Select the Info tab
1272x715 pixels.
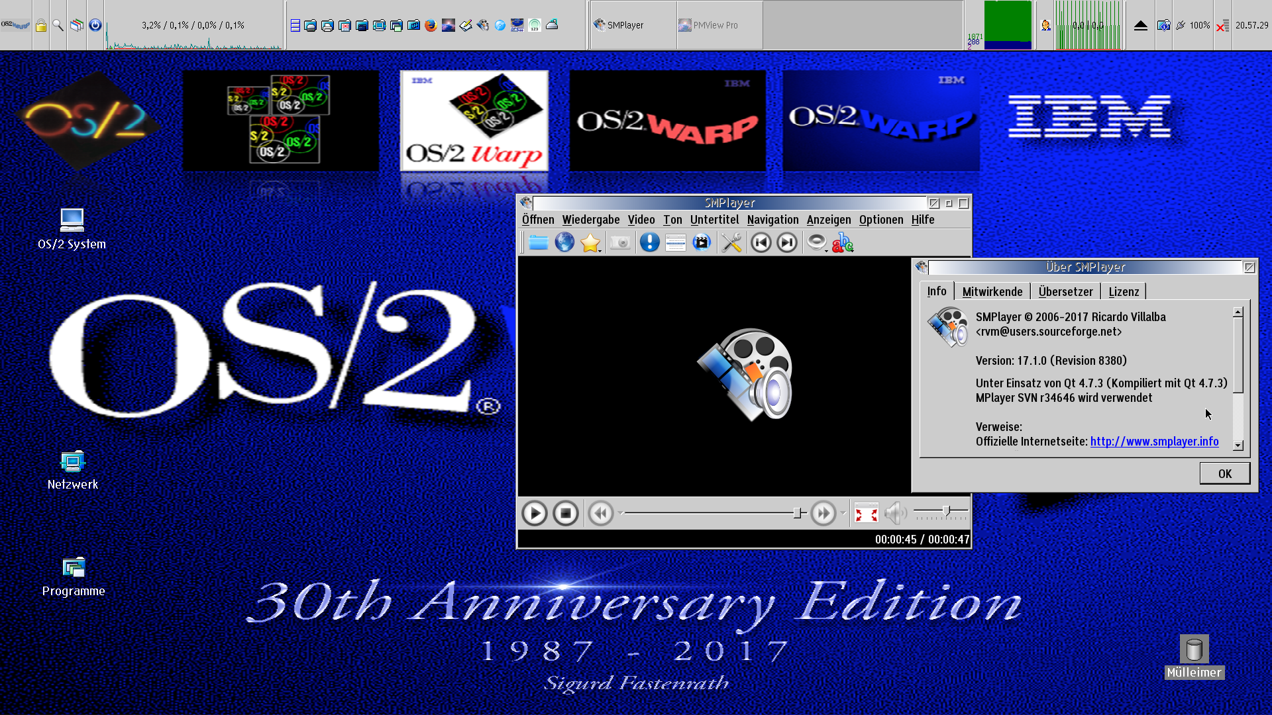click(x=937, y=291)
